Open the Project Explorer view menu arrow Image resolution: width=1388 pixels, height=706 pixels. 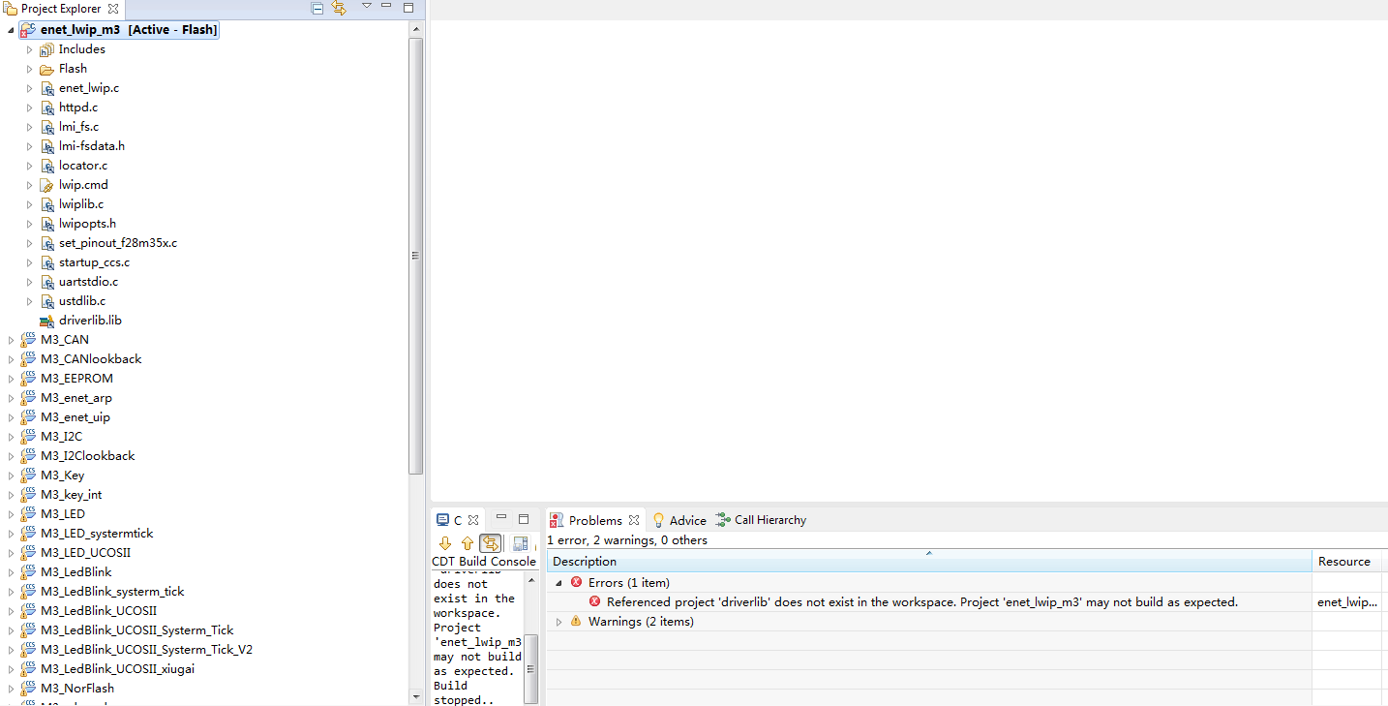click(367, 6)
